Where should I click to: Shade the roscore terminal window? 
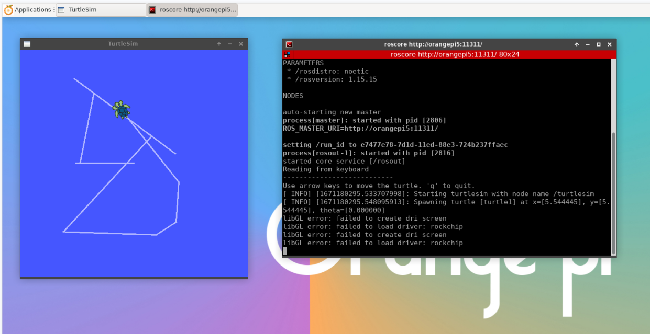tap(577, 44)
